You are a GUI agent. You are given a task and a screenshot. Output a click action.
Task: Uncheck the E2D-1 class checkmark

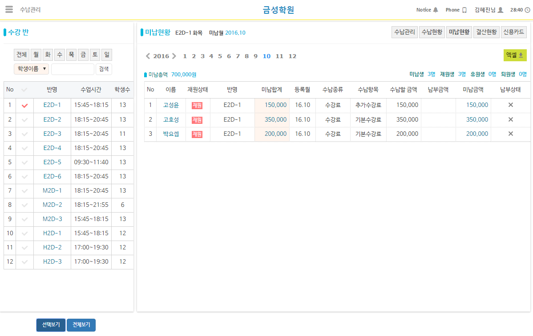click(24, 106)
